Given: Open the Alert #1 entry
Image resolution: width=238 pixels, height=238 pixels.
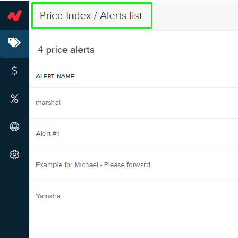Looking at the screenshot, I should [48, 134].
